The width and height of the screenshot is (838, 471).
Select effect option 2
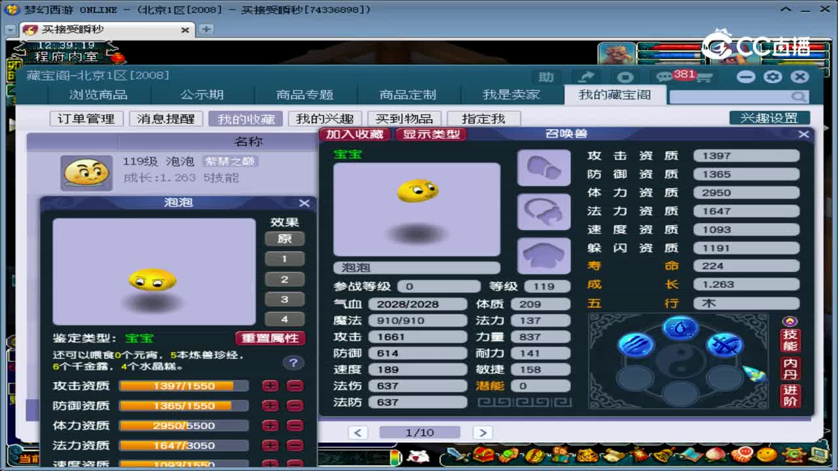tap(285, 279)
